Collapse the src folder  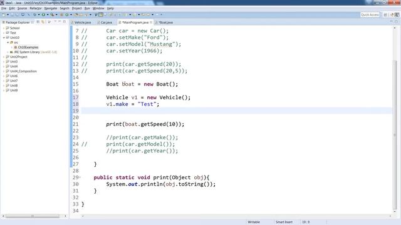8,42
